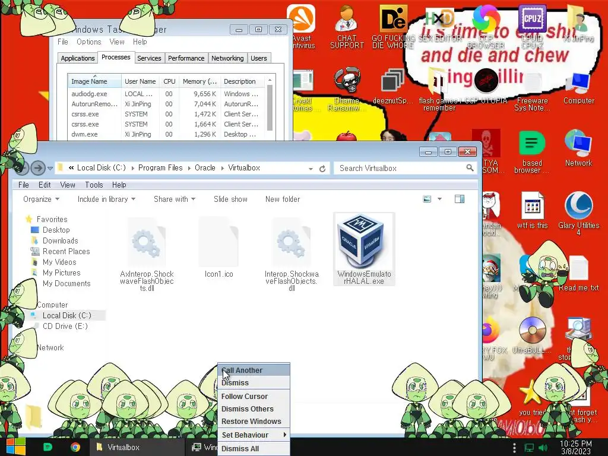
Task: Open the Network desktop icon
Action: click(578, 148)
